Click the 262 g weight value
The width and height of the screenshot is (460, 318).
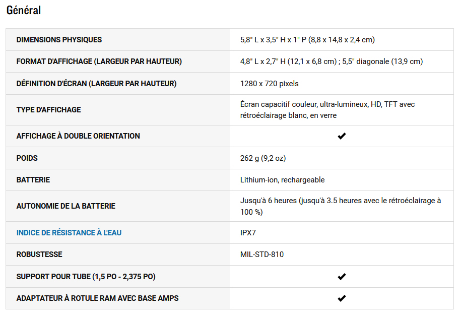click(x=263, y=158)
